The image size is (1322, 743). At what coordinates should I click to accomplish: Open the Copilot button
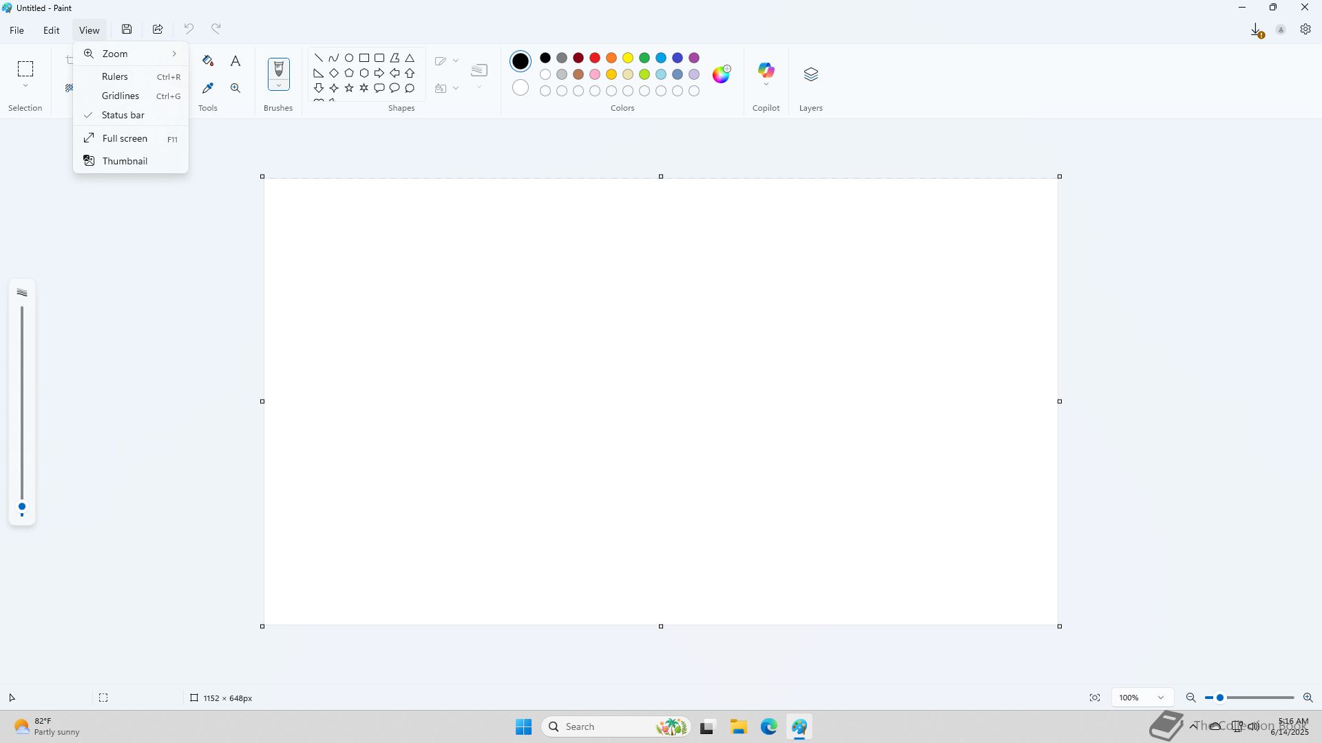(x=766, y=70)
